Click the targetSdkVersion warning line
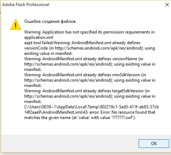This screenshot has height=155, width=171. point(87,91)
